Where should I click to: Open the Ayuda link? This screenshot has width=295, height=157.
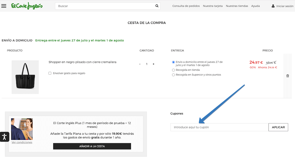tap(255, 6)
